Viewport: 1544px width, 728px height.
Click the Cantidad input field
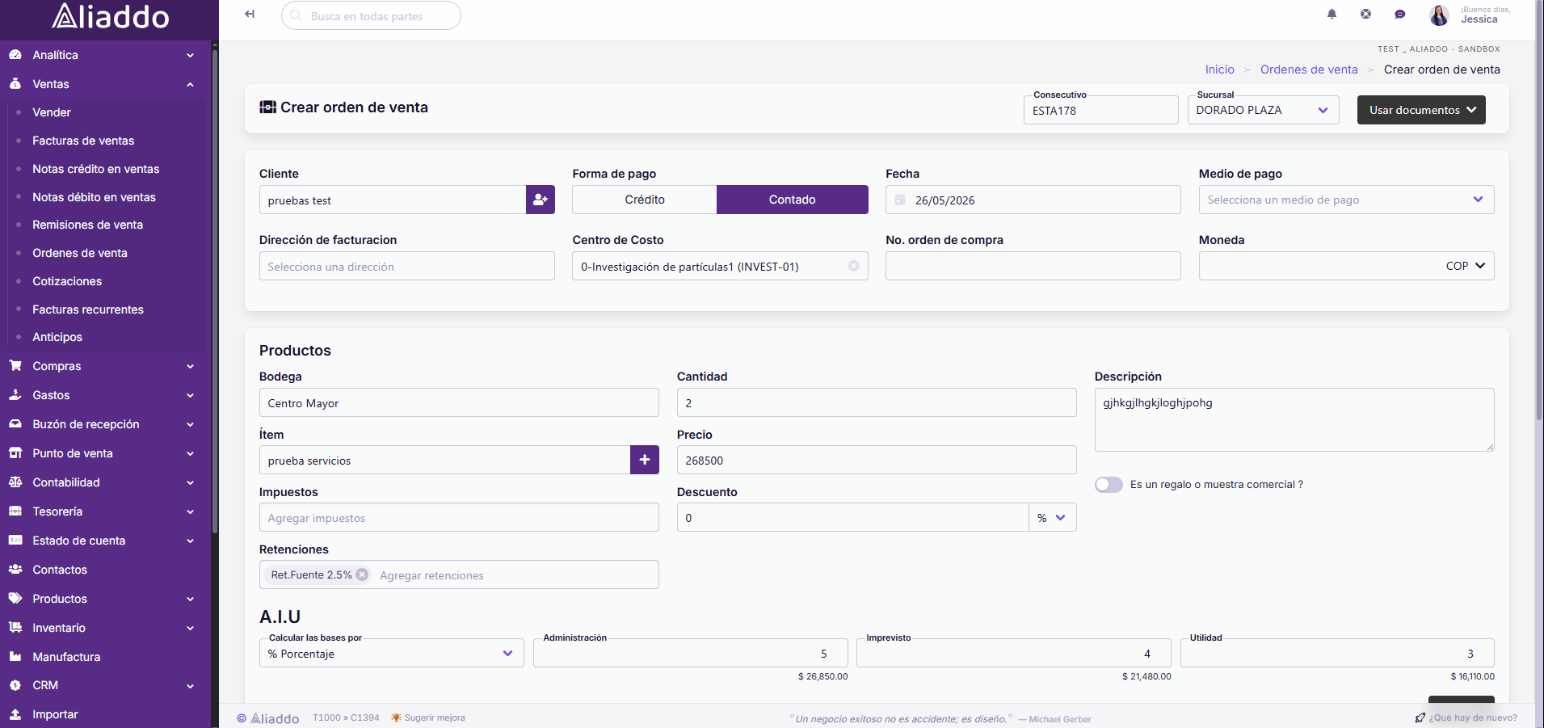click(x=877, y=402)
